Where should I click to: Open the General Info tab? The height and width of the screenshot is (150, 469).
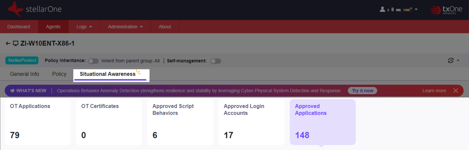click(24, 74)
